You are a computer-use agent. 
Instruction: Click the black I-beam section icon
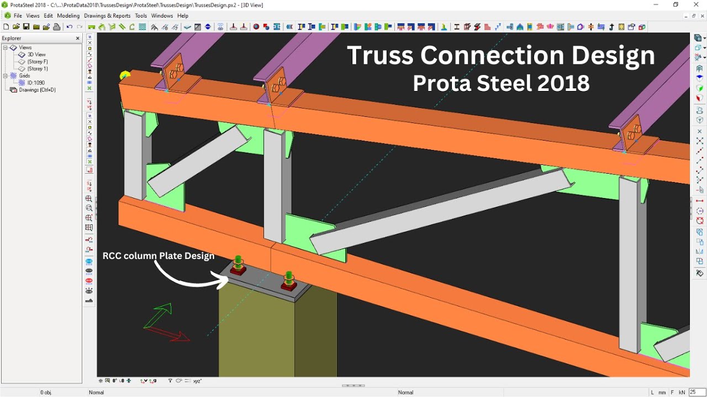(457, 27)
